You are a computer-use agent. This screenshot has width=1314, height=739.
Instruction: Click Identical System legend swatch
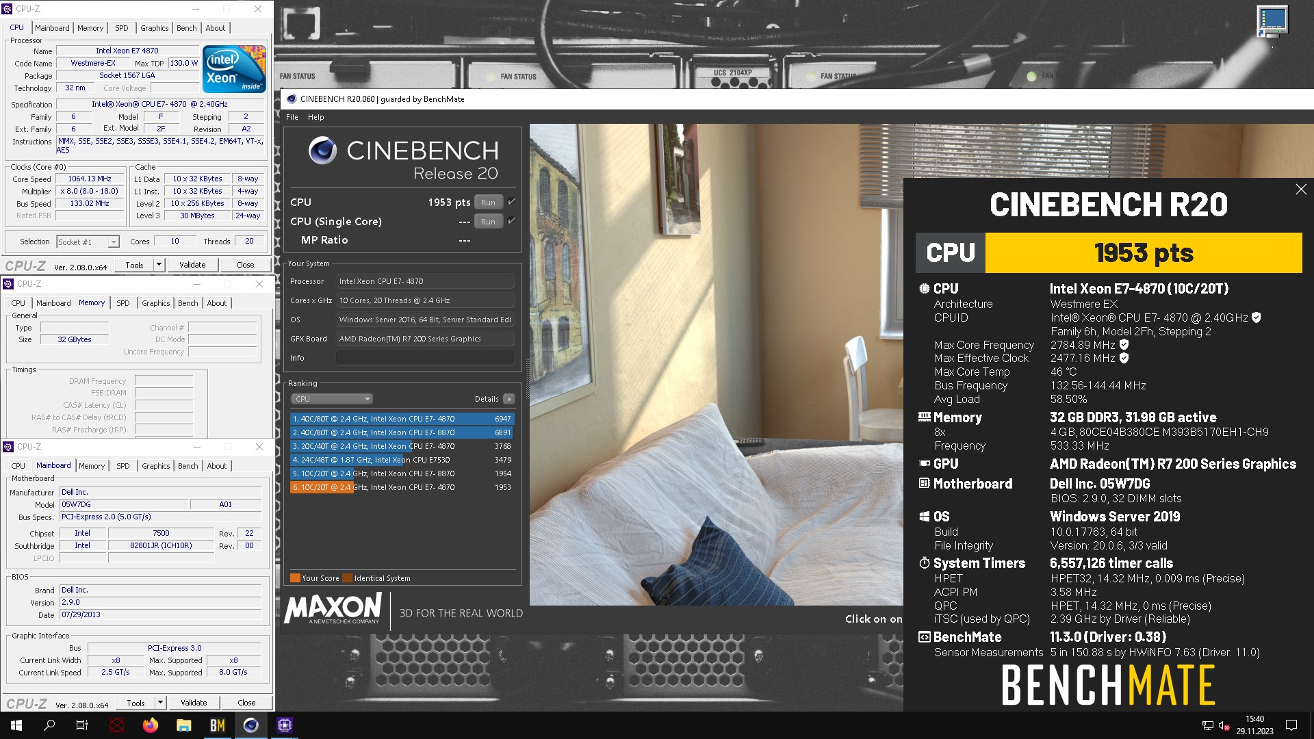348,578
